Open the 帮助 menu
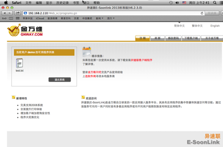223x147 pixels. pyautogui.click(x=97, y=3)
